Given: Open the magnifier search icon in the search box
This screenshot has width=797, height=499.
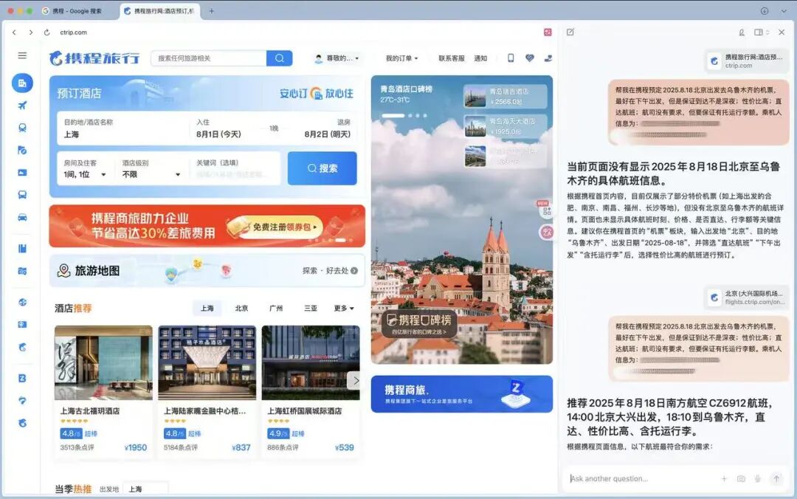Looking at the screenshot, I should point(279,58).
